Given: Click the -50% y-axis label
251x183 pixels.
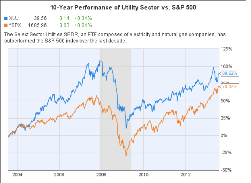Looking at the screenshot, I should pos(226,170).
